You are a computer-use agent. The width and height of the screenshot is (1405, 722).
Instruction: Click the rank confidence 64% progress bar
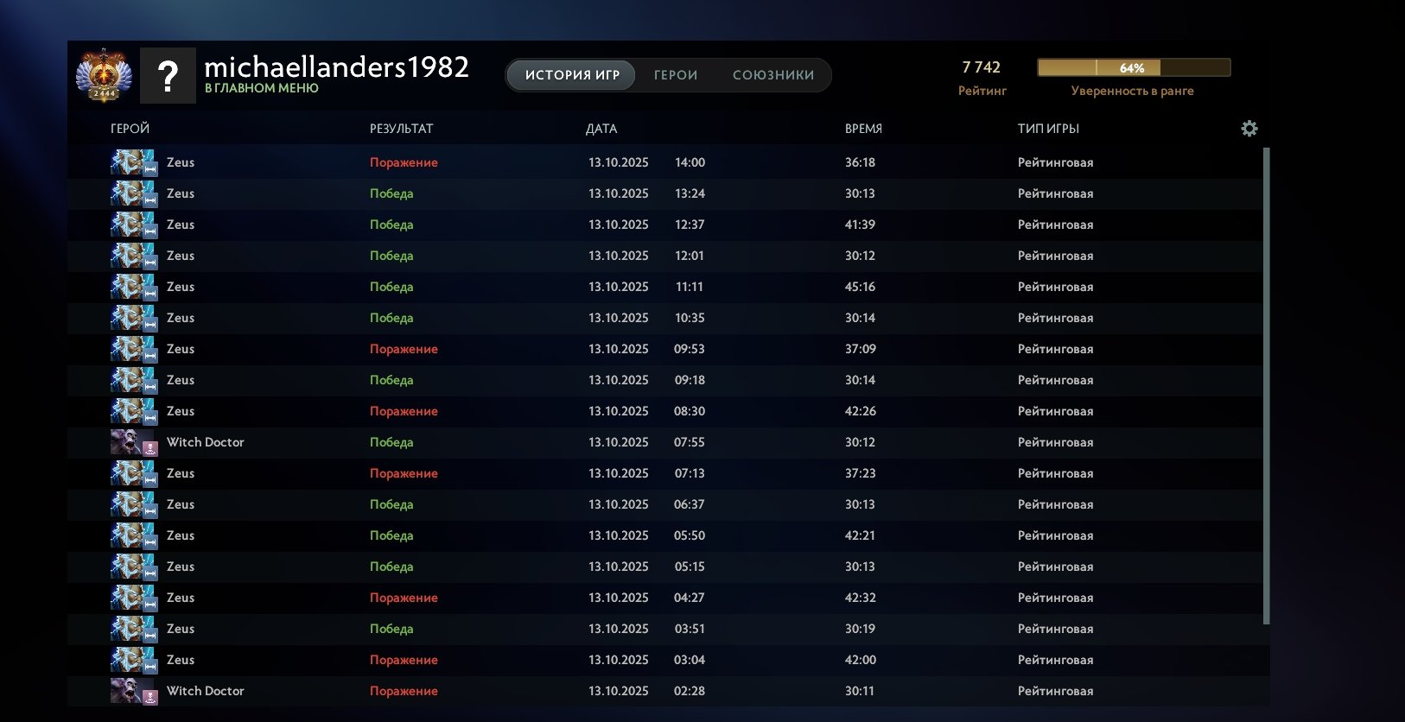[x=1133, y=68]
